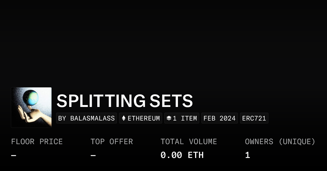Viewport: 327px width, 171px height.
Task: Select the ETHEREUM chain text
Action: (144, 118)
